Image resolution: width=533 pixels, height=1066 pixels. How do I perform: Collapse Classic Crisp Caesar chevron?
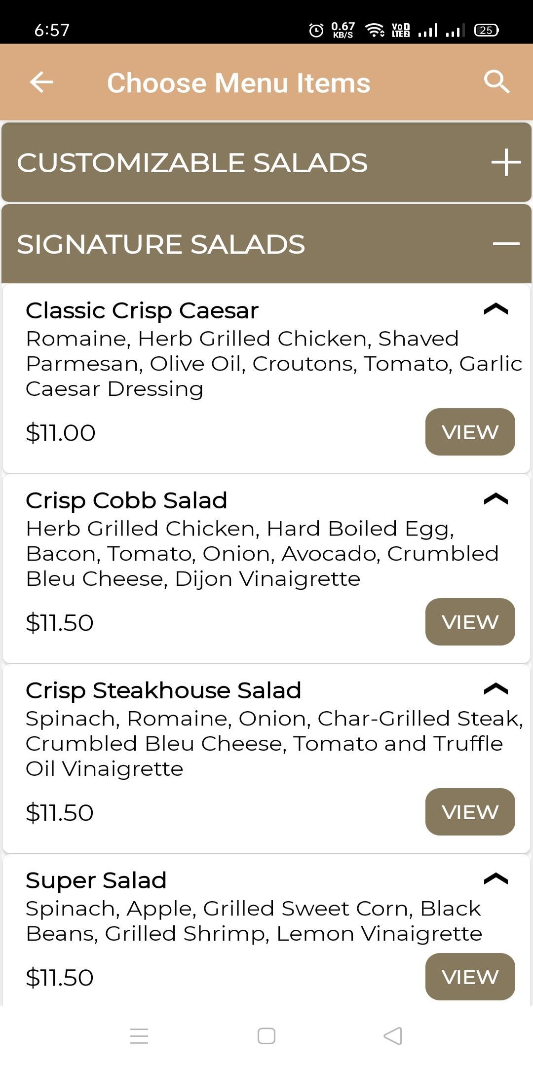pyautogui.click(x=496, y=309)
